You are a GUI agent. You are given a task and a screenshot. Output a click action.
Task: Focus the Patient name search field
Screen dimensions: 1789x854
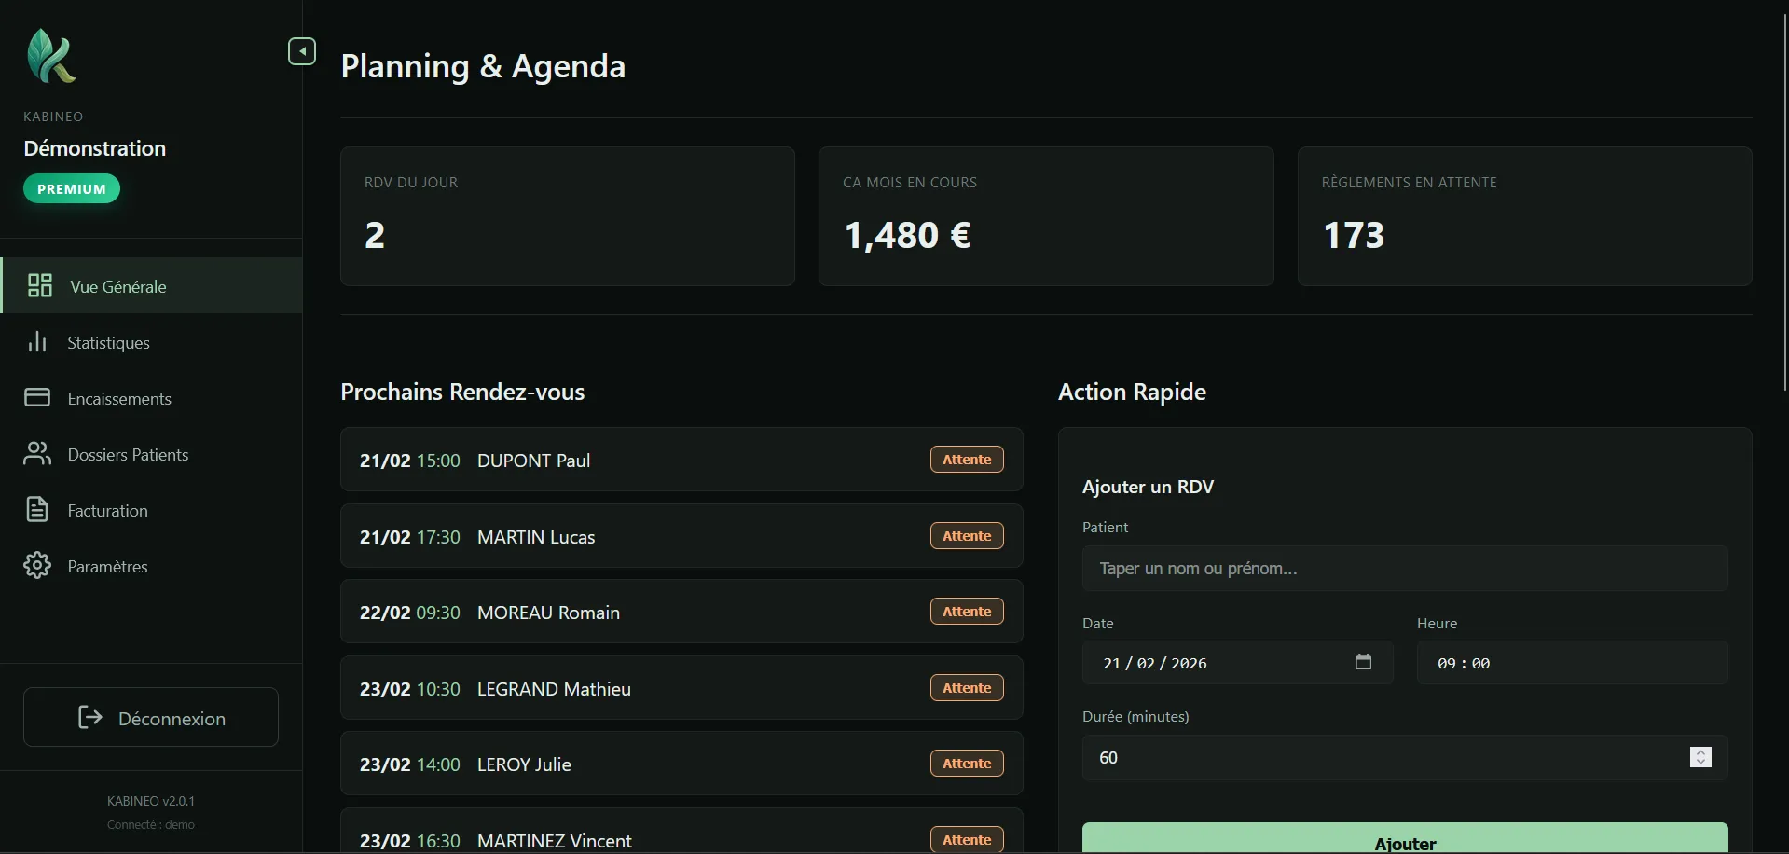1404,569
